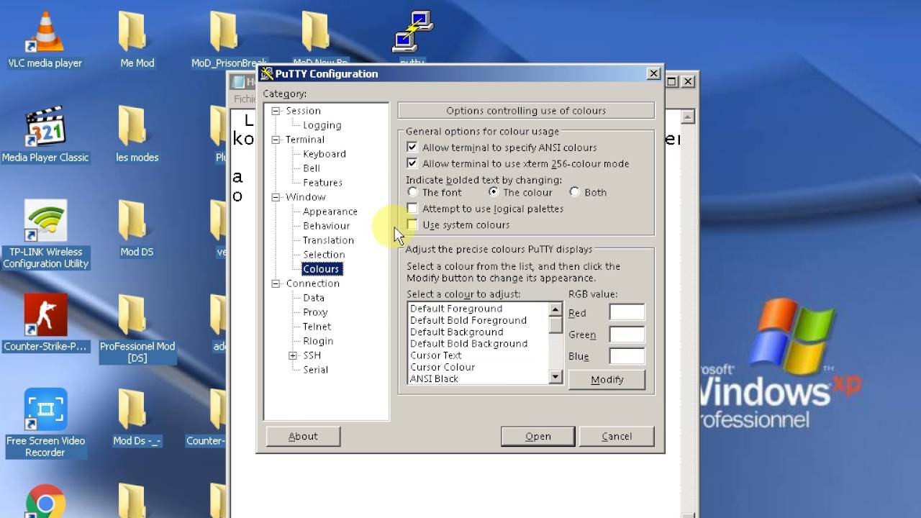Image resolution: width=921 pixels, height=518 pixels.
Task: Open the 'Mod DS' folder
Action: coord(137,229)
